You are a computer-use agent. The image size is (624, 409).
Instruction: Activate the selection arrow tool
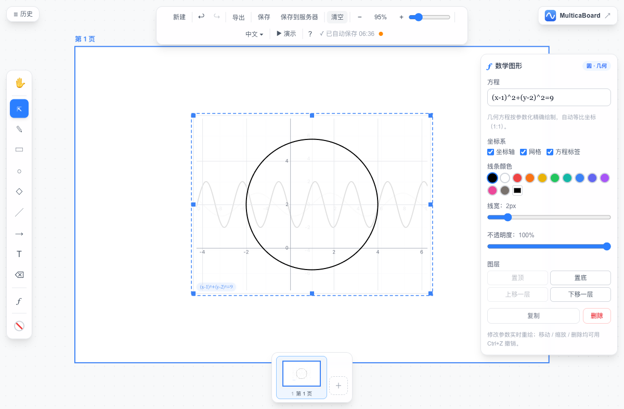(19, 109)
